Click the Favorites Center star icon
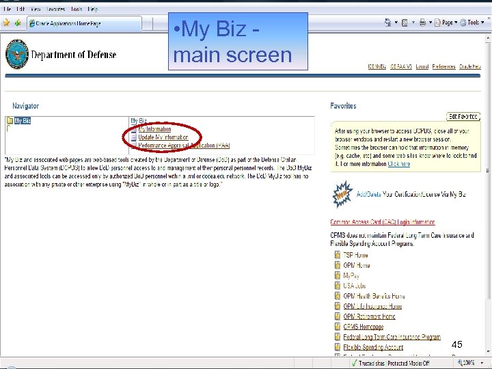 coord(6,23)
